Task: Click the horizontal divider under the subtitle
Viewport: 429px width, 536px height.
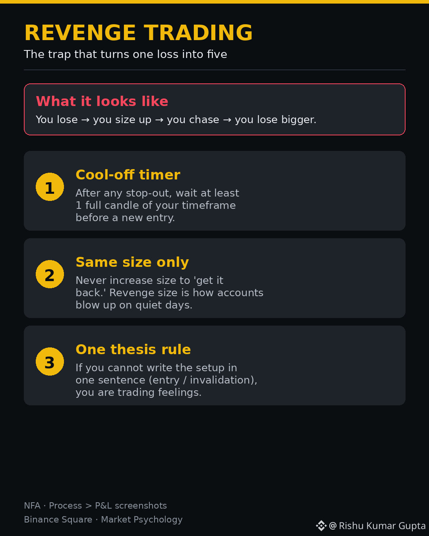Action: (x=214, y=70)
